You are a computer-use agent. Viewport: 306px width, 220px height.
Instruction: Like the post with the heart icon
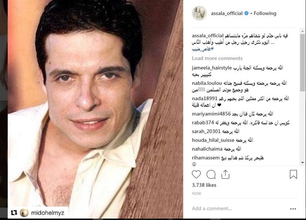pos(196,175)
